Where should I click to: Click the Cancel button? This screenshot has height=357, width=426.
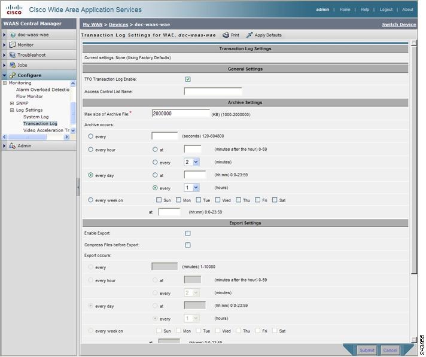click(390, 350)
